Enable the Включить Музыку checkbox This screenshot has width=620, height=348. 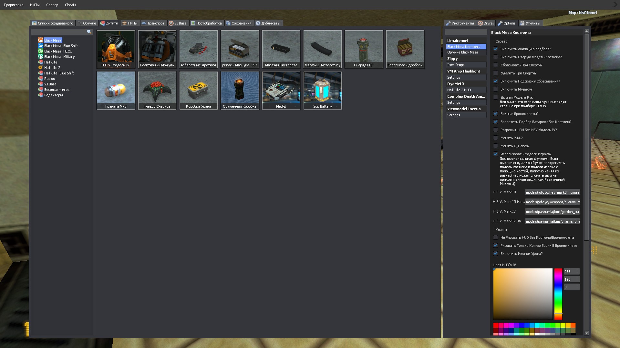(495, 89)
